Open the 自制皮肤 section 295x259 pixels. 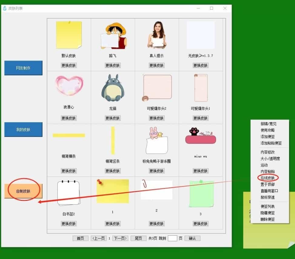[x=23, y=191]
